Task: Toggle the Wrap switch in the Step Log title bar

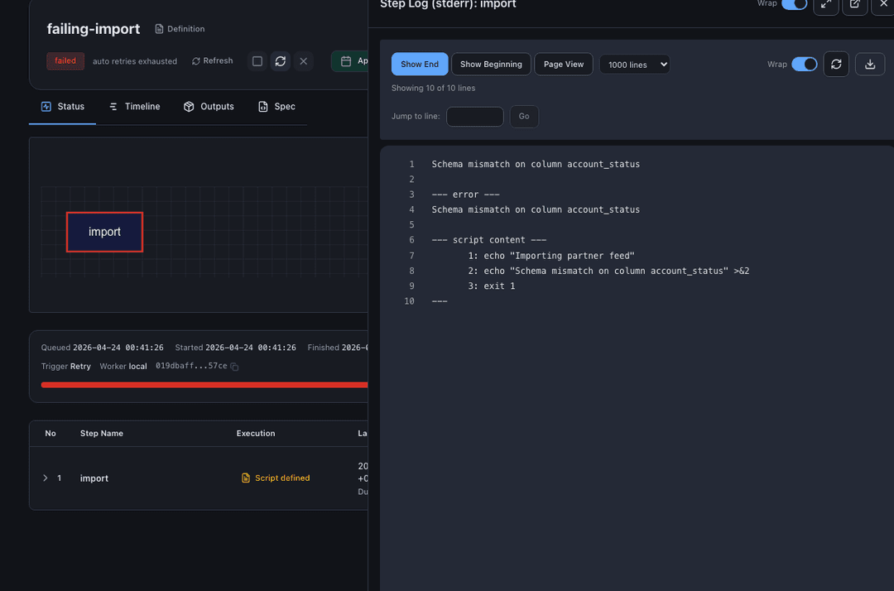Action: point(794,5)
